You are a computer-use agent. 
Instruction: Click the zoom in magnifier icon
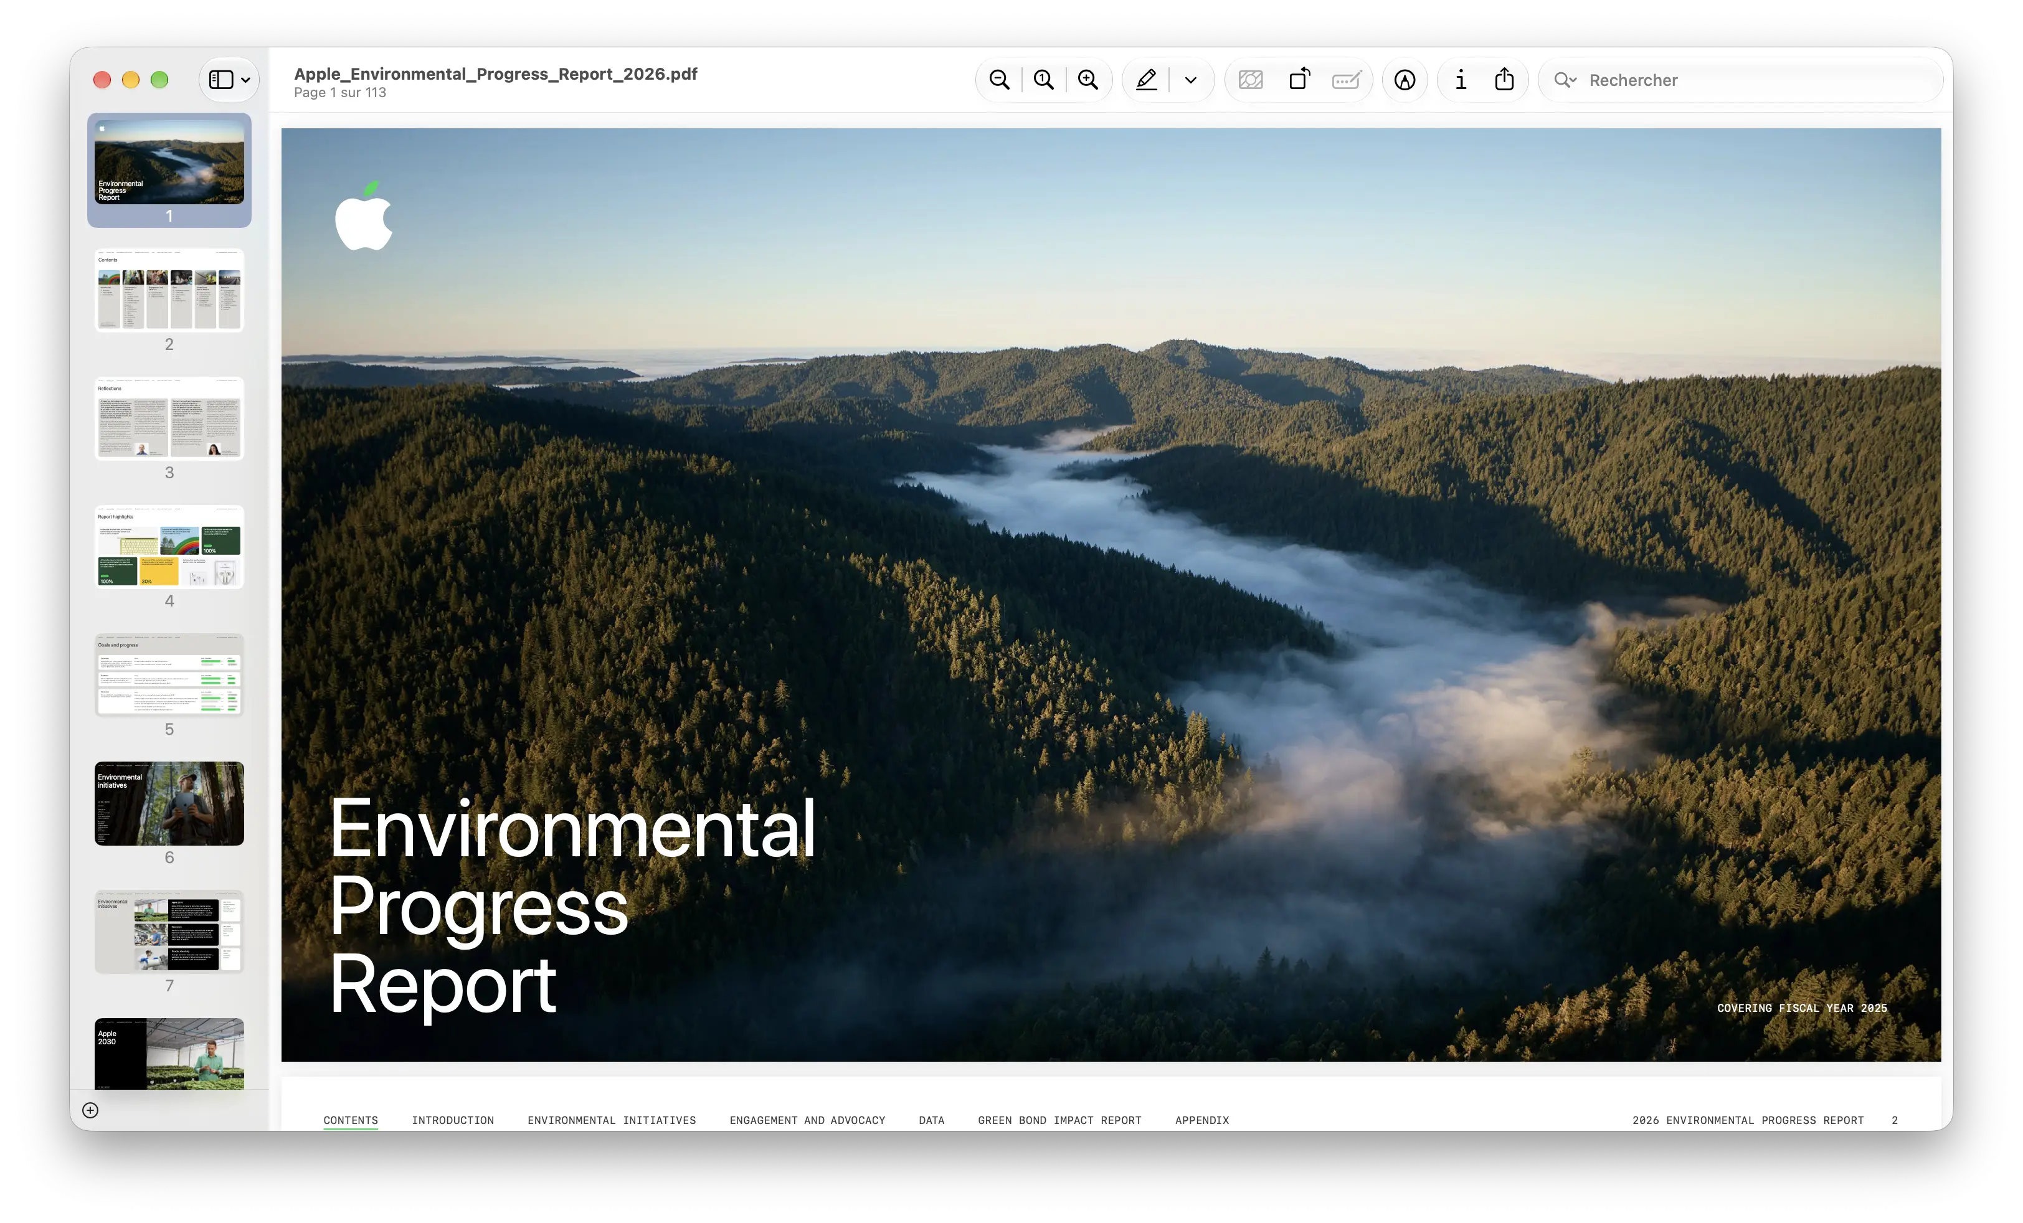pyautogui.click(x=1088, y=80)
